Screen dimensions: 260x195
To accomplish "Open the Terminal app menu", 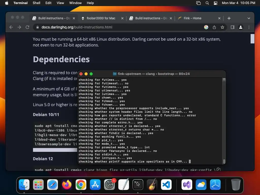I will click(21, 3).
